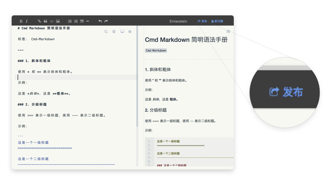The height and width of the screenshot is (177, 326).
Task: Click '### 2. 分级标题' in editor
Action: [32, 104]
